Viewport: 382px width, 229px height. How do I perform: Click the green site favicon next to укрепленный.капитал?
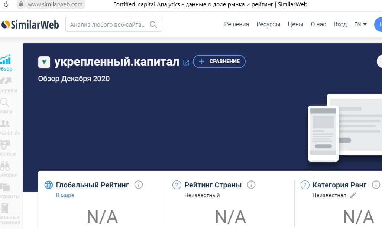tap(44, 62)
